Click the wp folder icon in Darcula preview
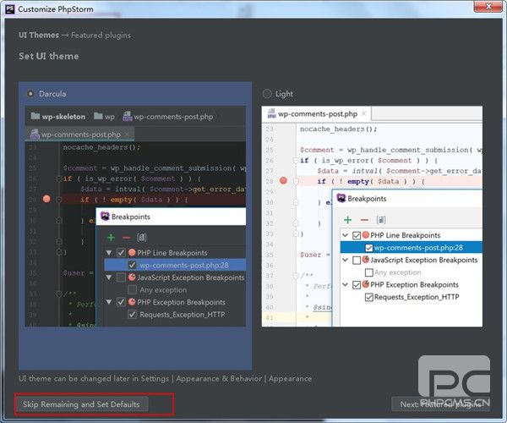This screenshot has width=507, height=423. click(98, 116)
